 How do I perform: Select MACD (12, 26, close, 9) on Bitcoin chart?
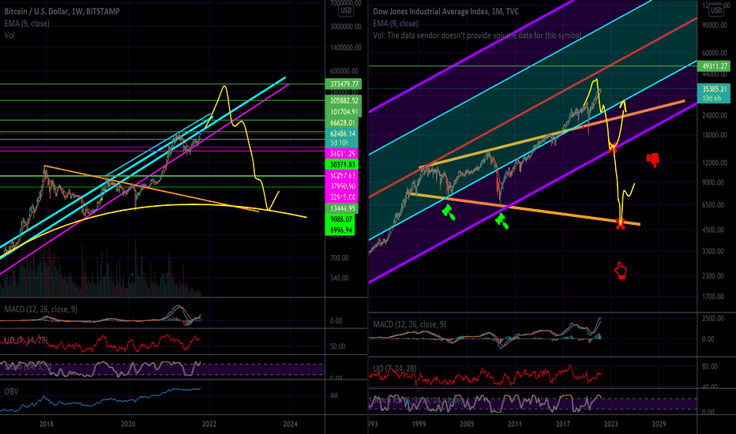tap(41, 309)
